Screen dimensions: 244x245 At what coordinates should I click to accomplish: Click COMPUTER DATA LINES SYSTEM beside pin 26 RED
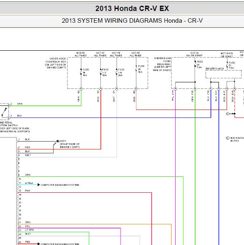tap(60, 244)
